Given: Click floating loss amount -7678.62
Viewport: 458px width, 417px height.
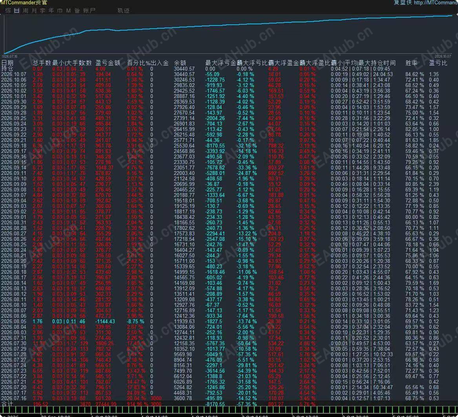Looking at the screenshot, I should (x=215, y=168).
